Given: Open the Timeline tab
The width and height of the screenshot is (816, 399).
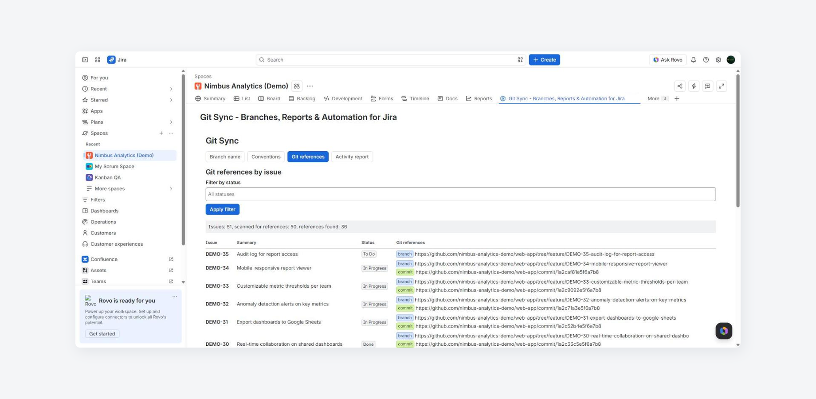Looking at the screenshot, I should point(415,98).
